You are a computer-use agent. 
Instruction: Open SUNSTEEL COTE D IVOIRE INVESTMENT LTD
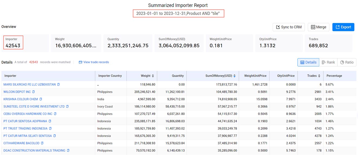[x=34, y=106]
